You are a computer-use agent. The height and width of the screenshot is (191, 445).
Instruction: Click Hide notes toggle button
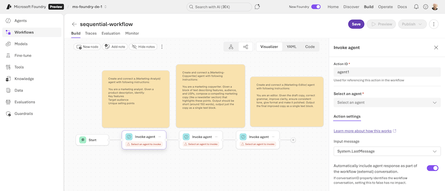tap(143, 47)
